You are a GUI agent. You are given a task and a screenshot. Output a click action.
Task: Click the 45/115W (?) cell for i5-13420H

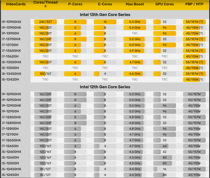tap(194, 80)
